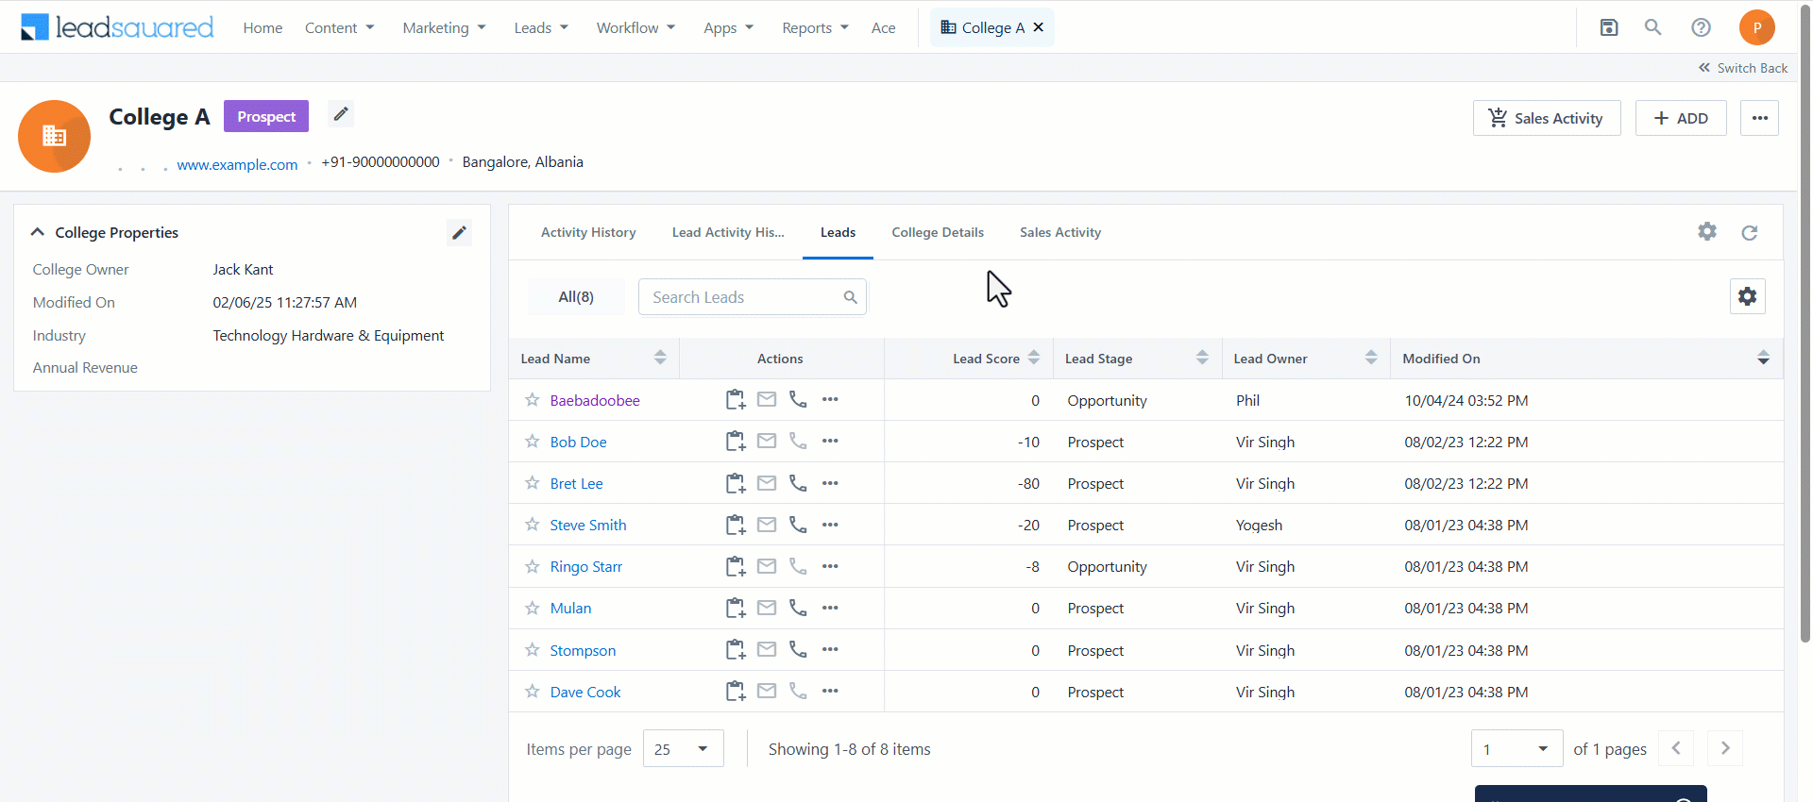
Task: Click the ADD button
Action: pos(1681,118)
